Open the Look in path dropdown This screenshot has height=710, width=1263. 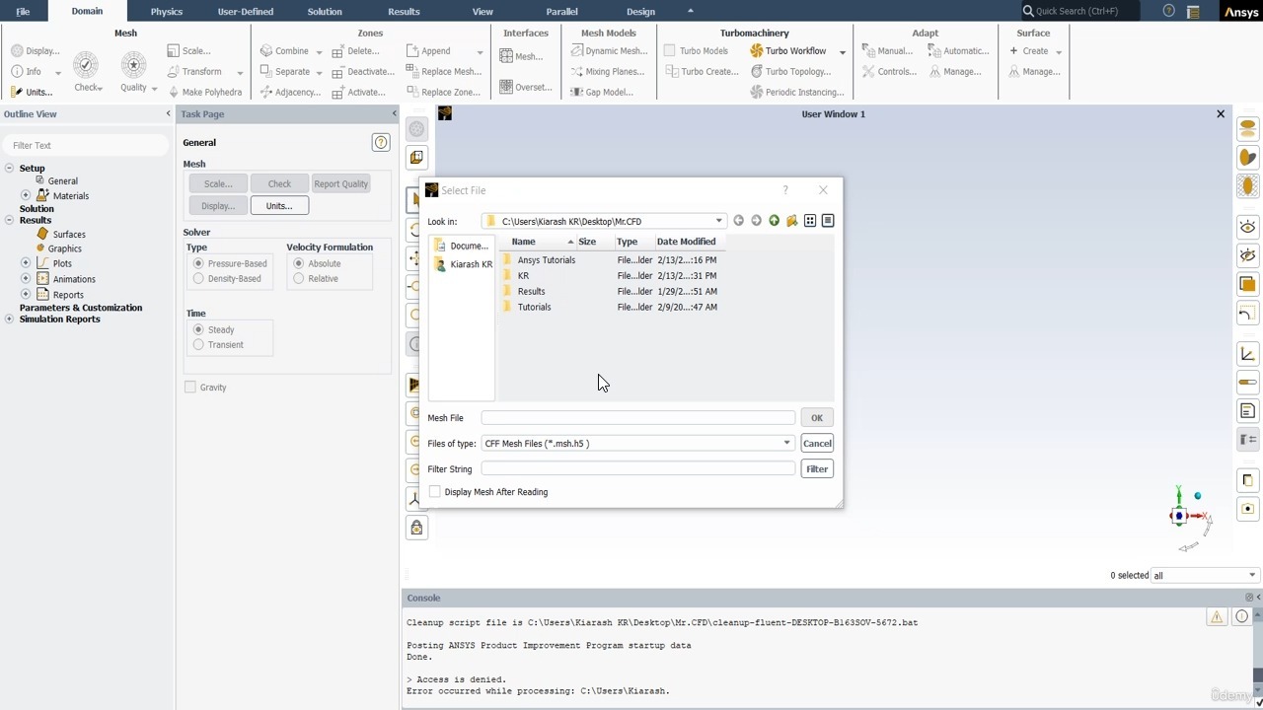718,221
